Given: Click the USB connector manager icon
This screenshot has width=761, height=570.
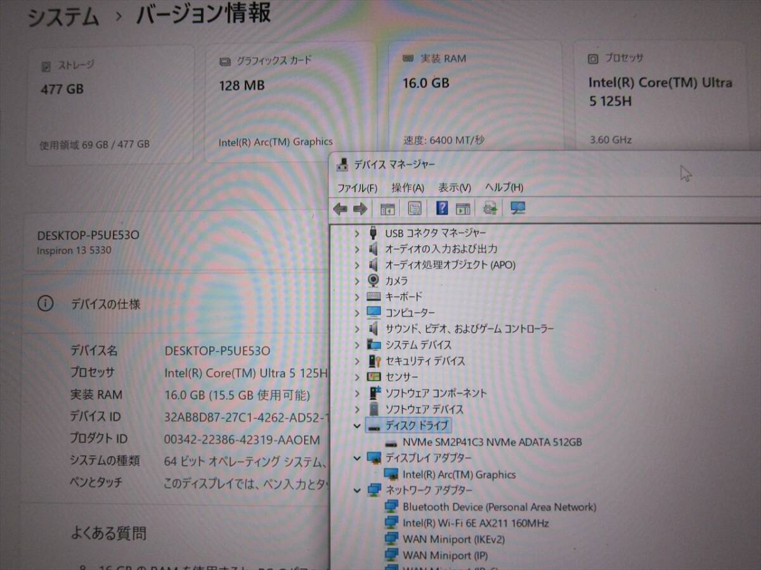Looking at the screenshot, I should pyautogui.click(x=374, y=233).
